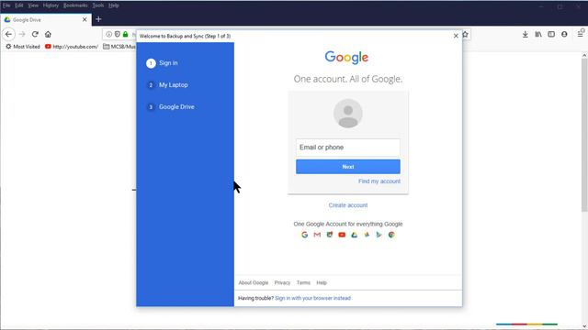Open the History menu

point(51,5)
